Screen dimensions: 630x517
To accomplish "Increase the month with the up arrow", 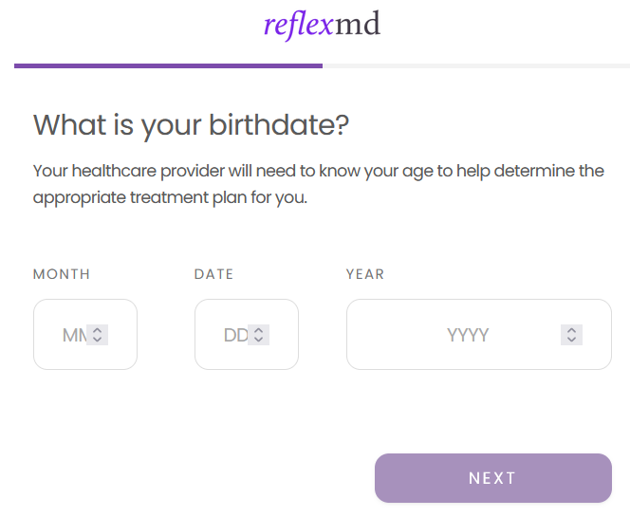I will pyautogui.click(x=97, y=330).
